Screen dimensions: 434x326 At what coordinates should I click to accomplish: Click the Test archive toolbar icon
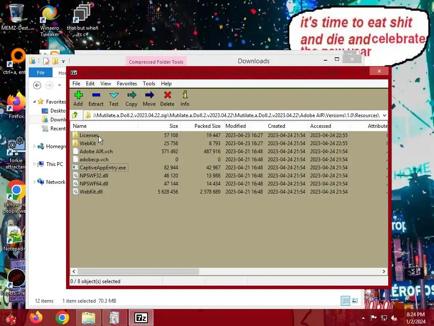114,95
